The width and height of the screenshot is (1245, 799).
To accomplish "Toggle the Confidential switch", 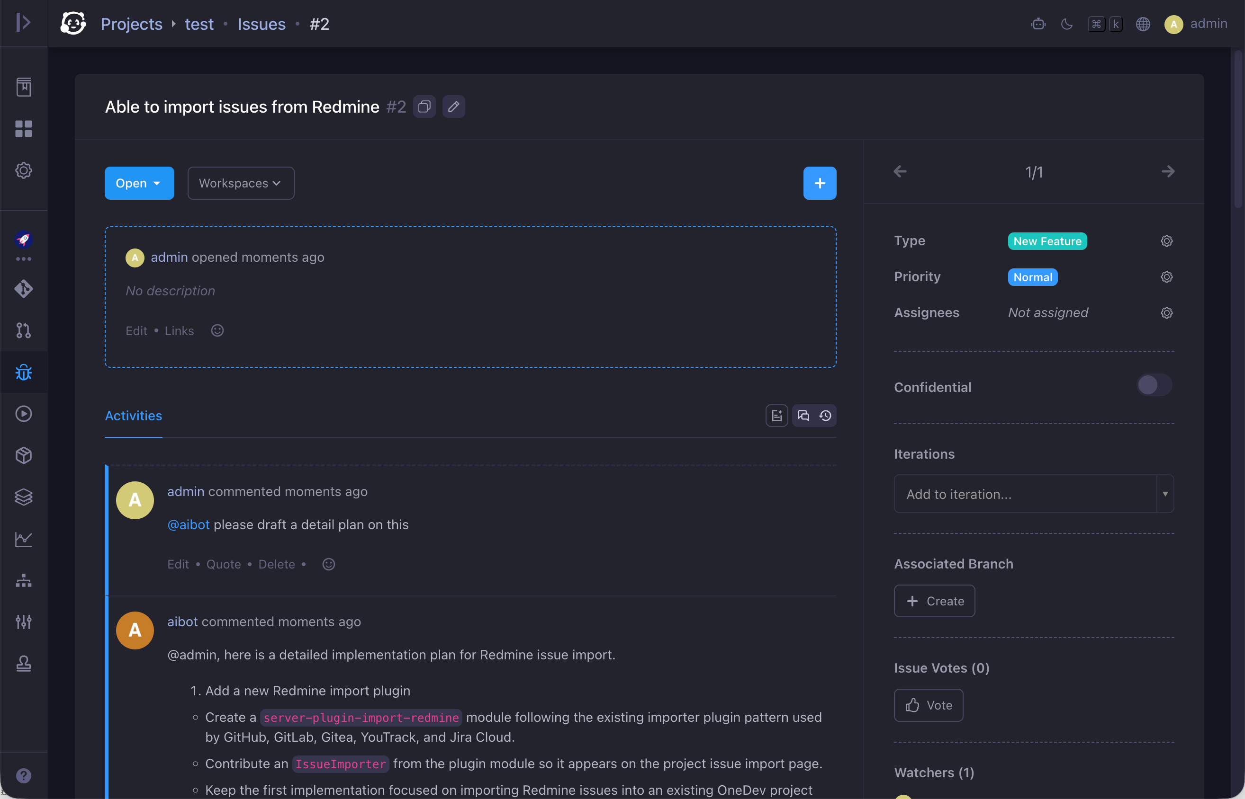I will coord(1154,385).
